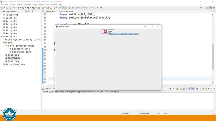Click the toolbar Search flashlight icon
The width and height of the screenshot is (216, 121).
54,8
